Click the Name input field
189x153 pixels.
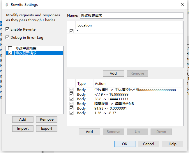[132, 15]
